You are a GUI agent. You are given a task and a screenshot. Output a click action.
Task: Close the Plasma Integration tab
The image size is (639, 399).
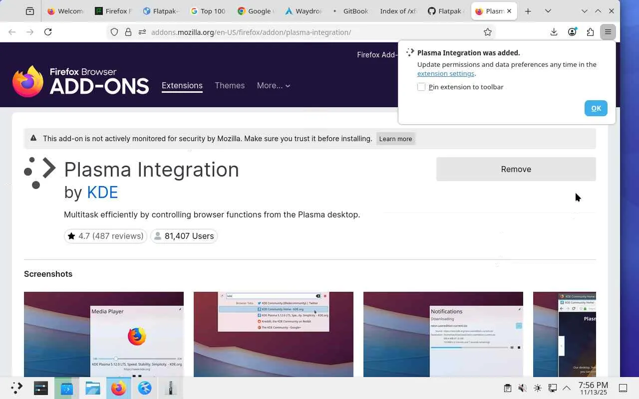[509, 11]
